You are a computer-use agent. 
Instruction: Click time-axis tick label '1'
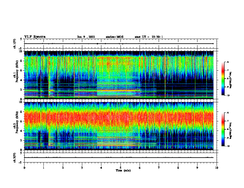pyautogui.click(x=43, y=168)
